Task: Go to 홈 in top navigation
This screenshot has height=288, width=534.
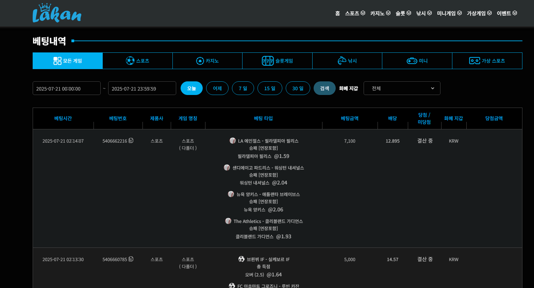Action: 337,13
